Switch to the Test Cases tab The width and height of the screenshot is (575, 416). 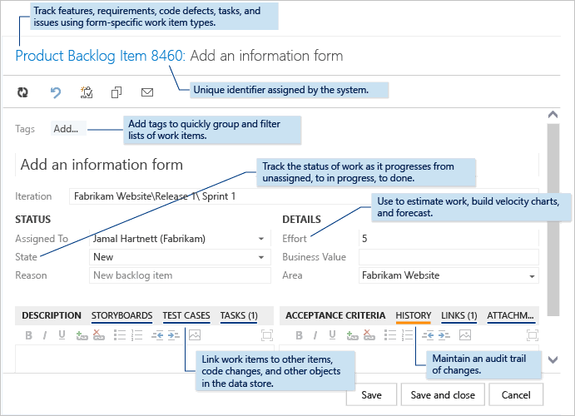(186, 315)
